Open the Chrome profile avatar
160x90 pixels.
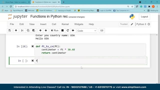[153, 6]
